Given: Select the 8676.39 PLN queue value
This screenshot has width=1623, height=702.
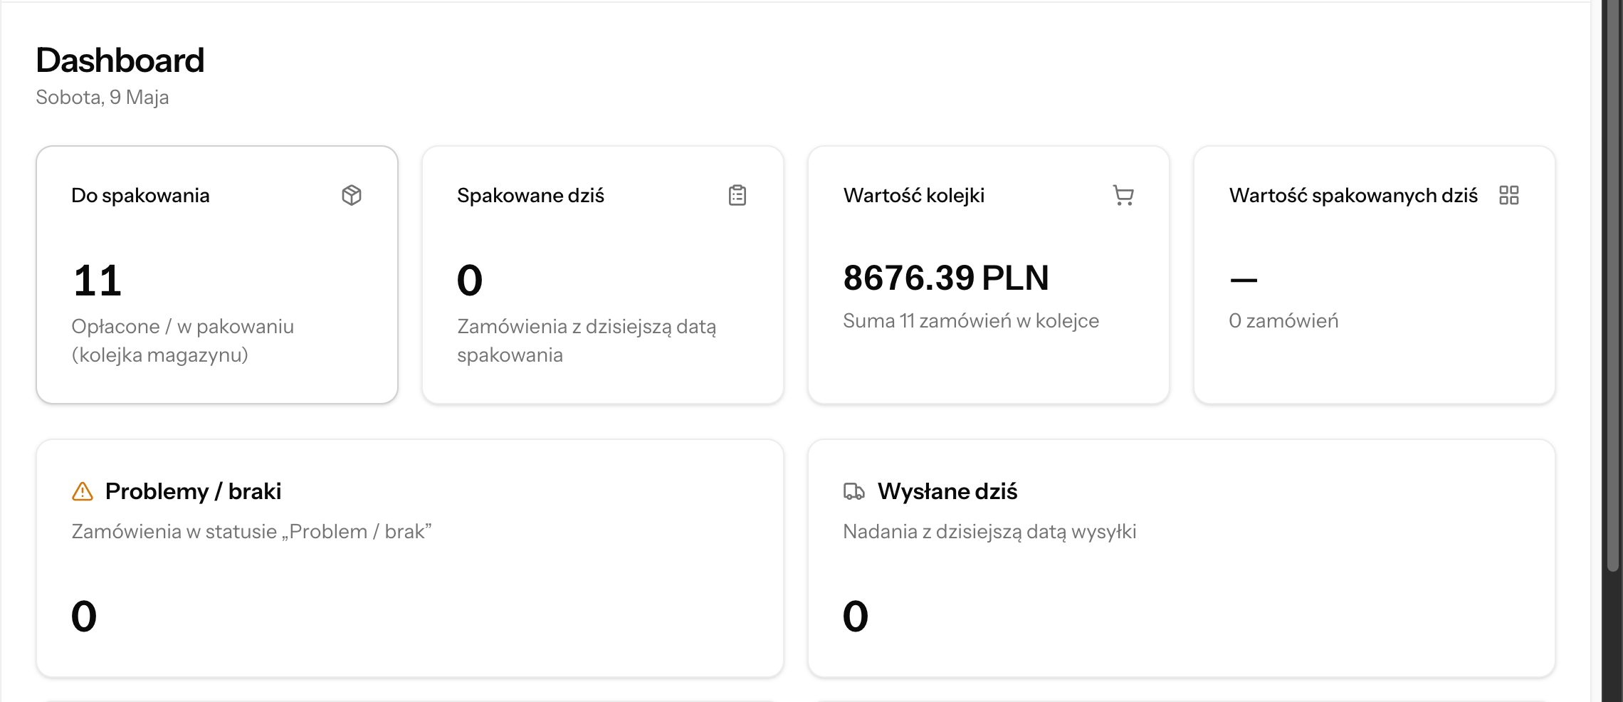Looking at the screenshot, I should click(946, 278).
